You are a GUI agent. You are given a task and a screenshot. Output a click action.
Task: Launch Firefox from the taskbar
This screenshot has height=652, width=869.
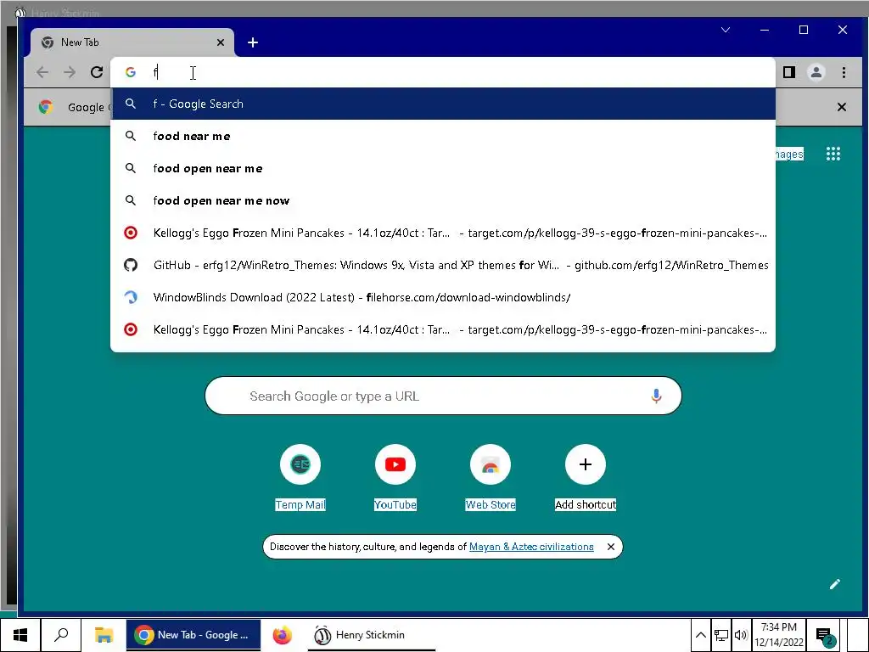(x=282, y=635)
